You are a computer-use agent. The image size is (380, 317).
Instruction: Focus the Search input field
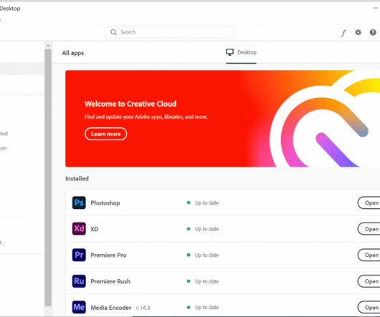pos(170,32)
